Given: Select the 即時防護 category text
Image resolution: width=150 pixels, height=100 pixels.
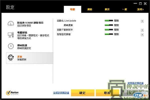Looking at the screenshot, I should [22, 45].
